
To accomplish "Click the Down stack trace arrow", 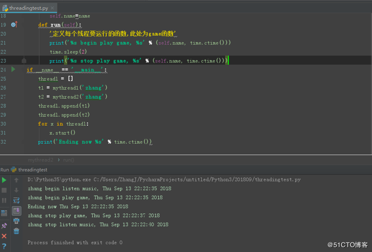I will (17, 190).
